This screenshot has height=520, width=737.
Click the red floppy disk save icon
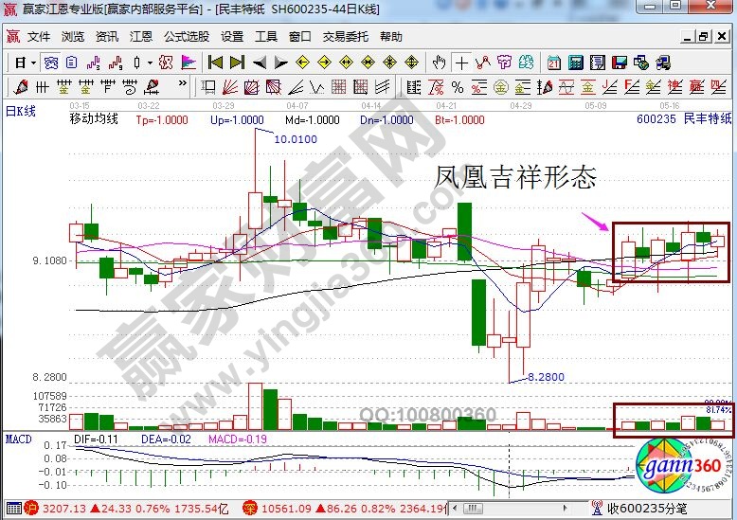pyautogui.click(x=620, y=63)
